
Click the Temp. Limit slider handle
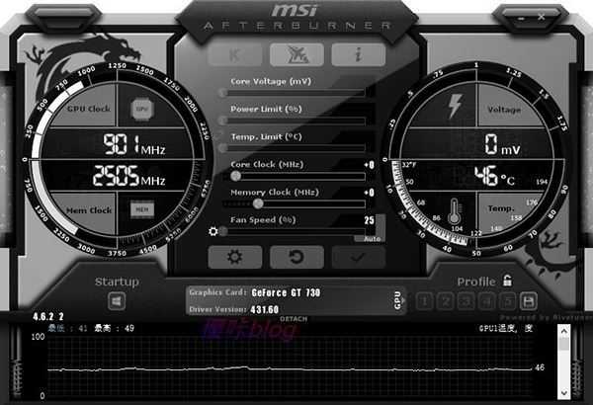[222, 148]
